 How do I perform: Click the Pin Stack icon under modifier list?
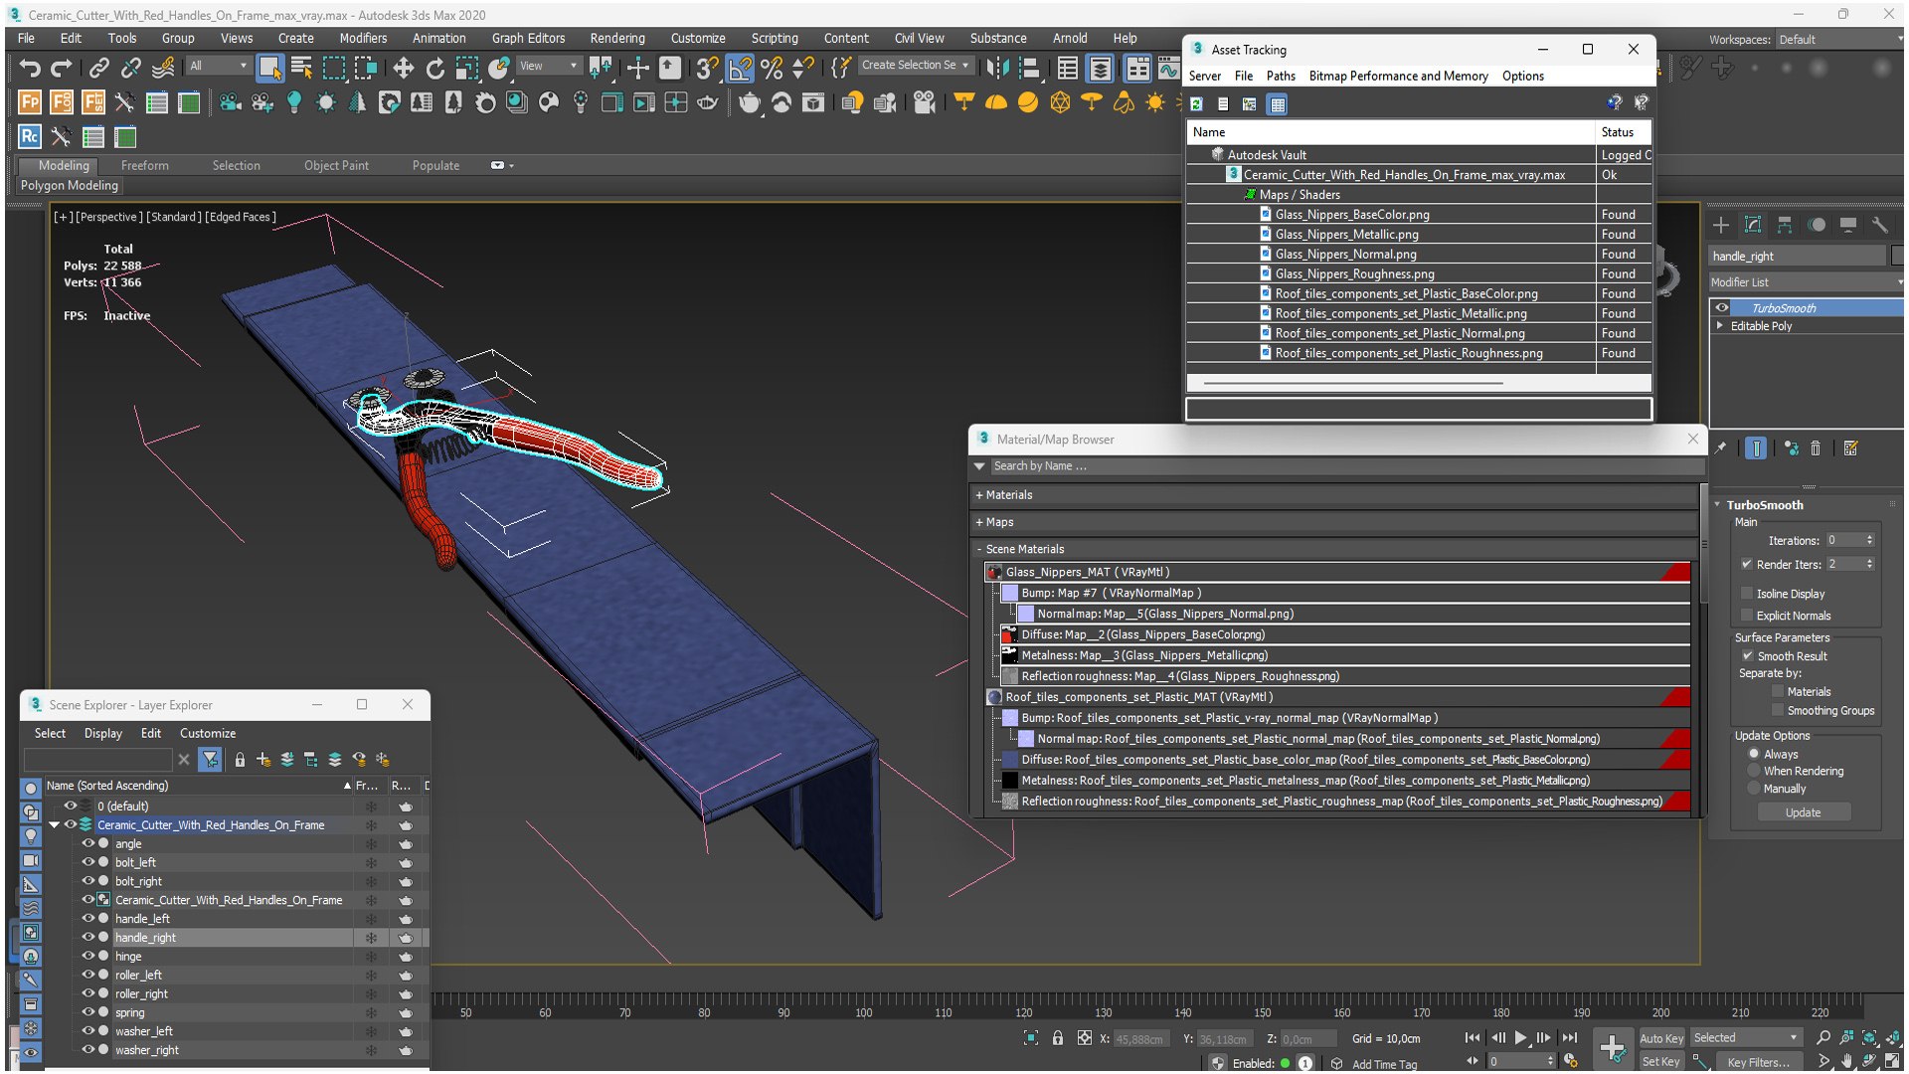click(1721, 448)
